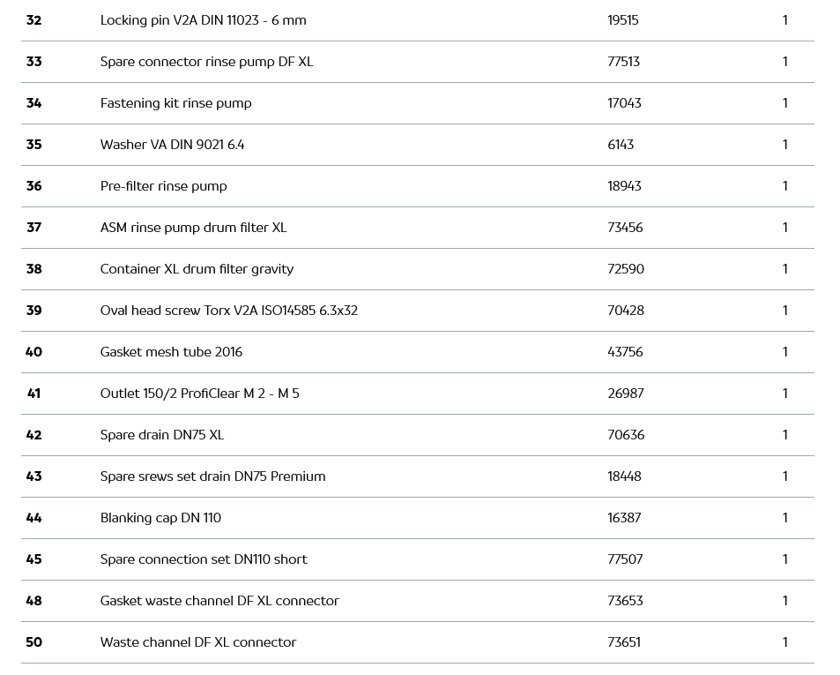Click article number 43756
The width and height of the screenshot is (840, 675).
(x=625, y=352)
